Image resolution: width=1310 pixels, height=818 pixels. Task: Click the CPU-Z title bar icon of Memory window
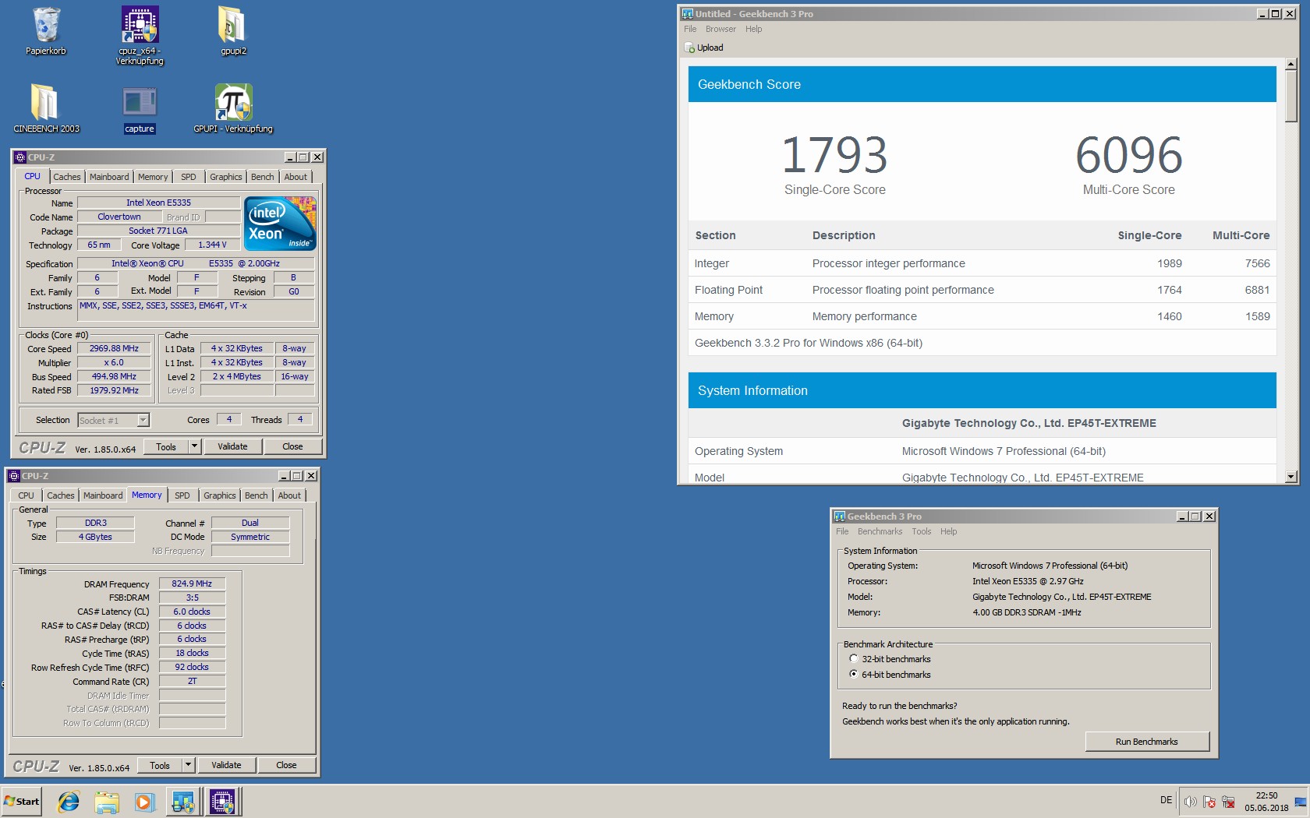pos(15,476)
